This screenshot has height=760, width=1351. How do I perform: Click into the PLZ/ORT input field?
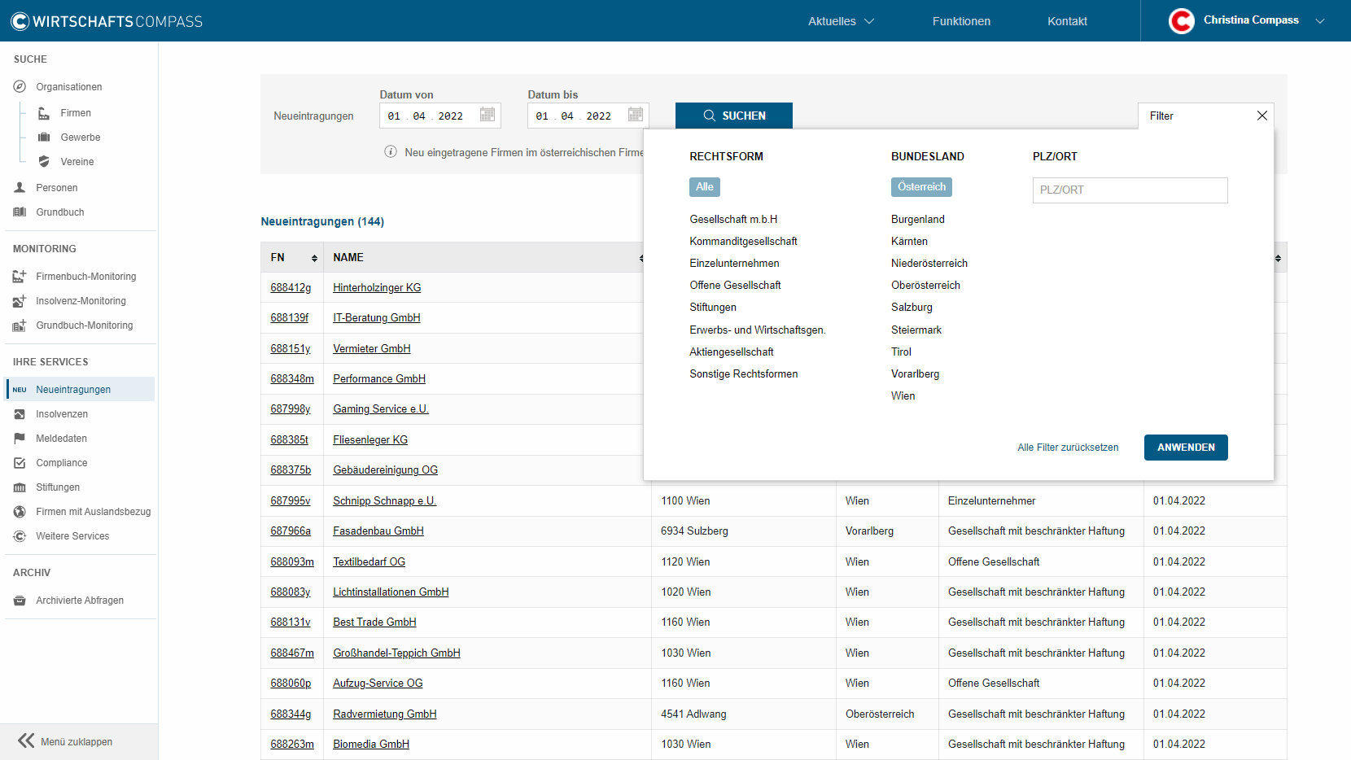pos(1130,190)
